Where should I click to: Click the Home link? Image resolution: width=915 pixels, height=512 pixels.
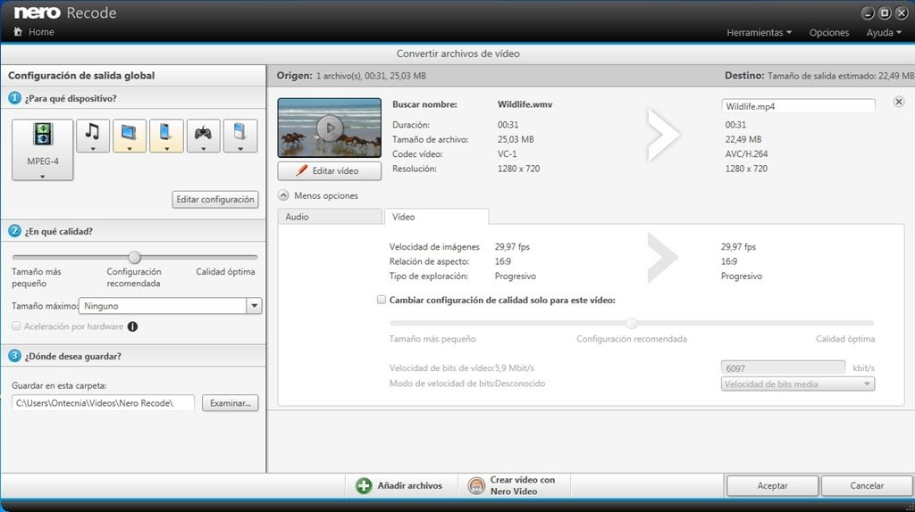click(41, 32)
